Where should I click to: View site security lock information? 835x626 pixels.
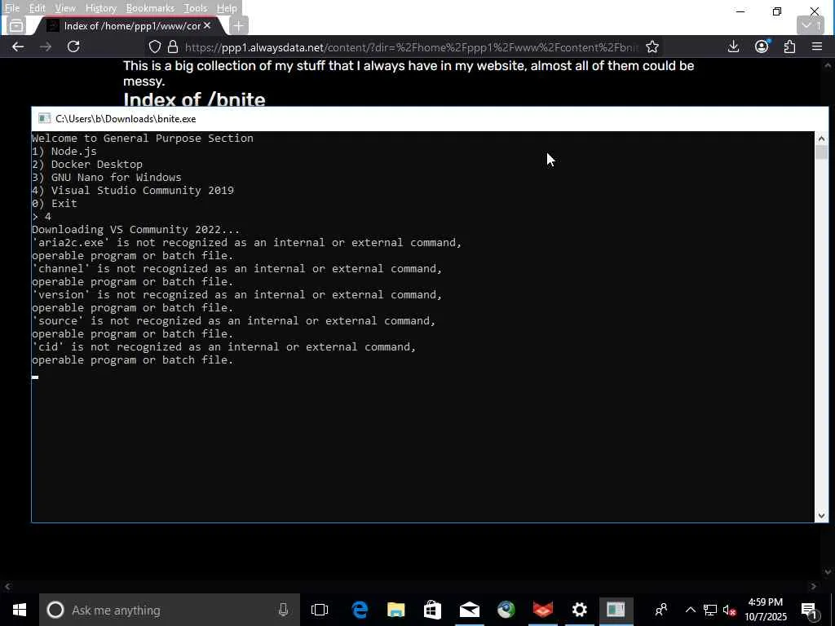(x=173, y=46)
